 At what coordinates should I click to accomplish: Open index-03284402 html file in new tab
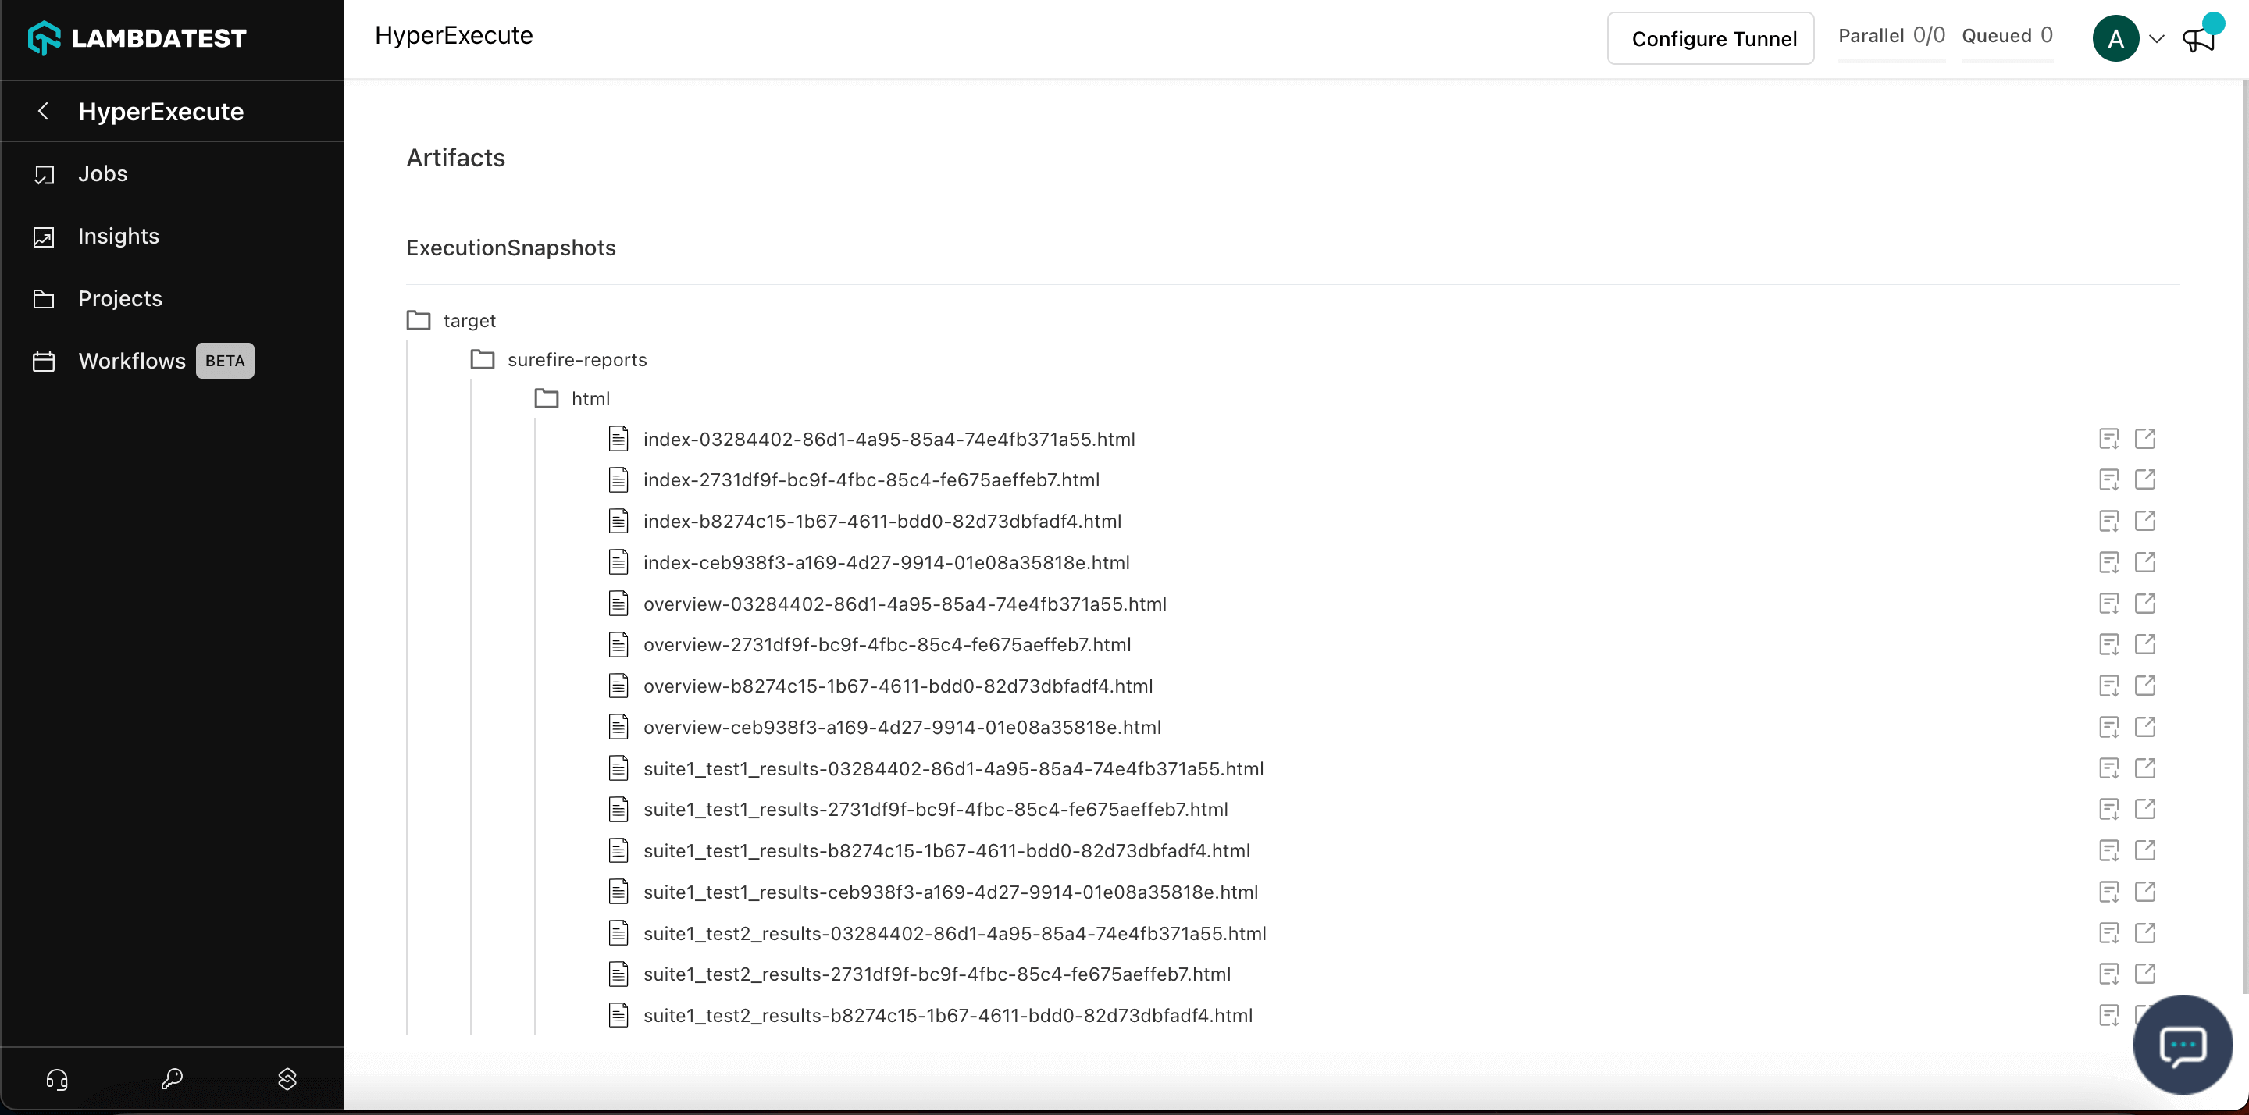(x=2145, y=438)
